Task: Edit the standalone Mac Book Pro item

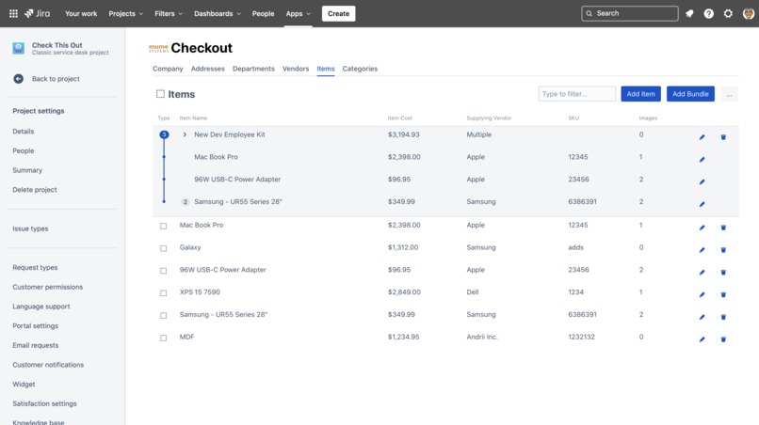Action: (x=702, y=228)
